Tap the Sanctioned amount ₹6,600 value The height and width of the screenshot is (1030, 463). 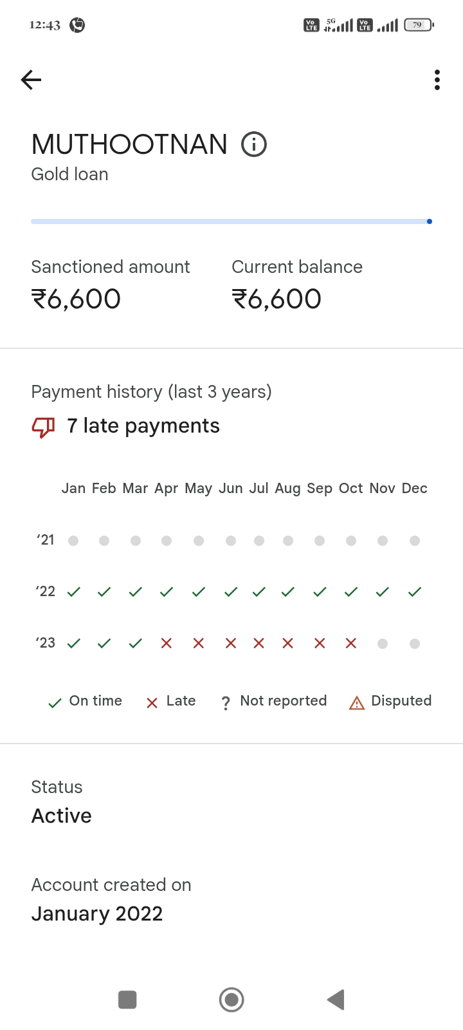click(76, 299)
